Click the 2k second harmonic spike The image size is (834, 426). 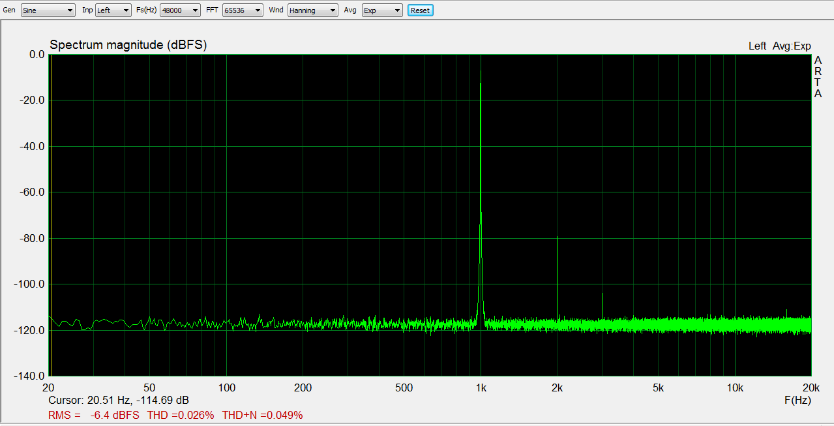pos(557,277)
